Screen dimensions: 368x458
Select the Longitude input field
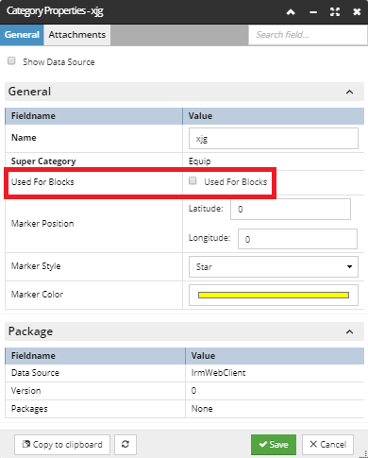pyautogui.click(x=297, y=239)
